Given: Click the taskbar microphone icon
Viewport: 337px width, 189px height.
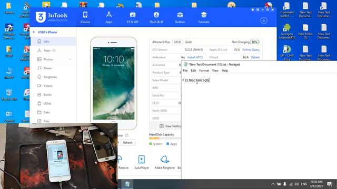Looking at the screenshot, I should click(284, 184).
